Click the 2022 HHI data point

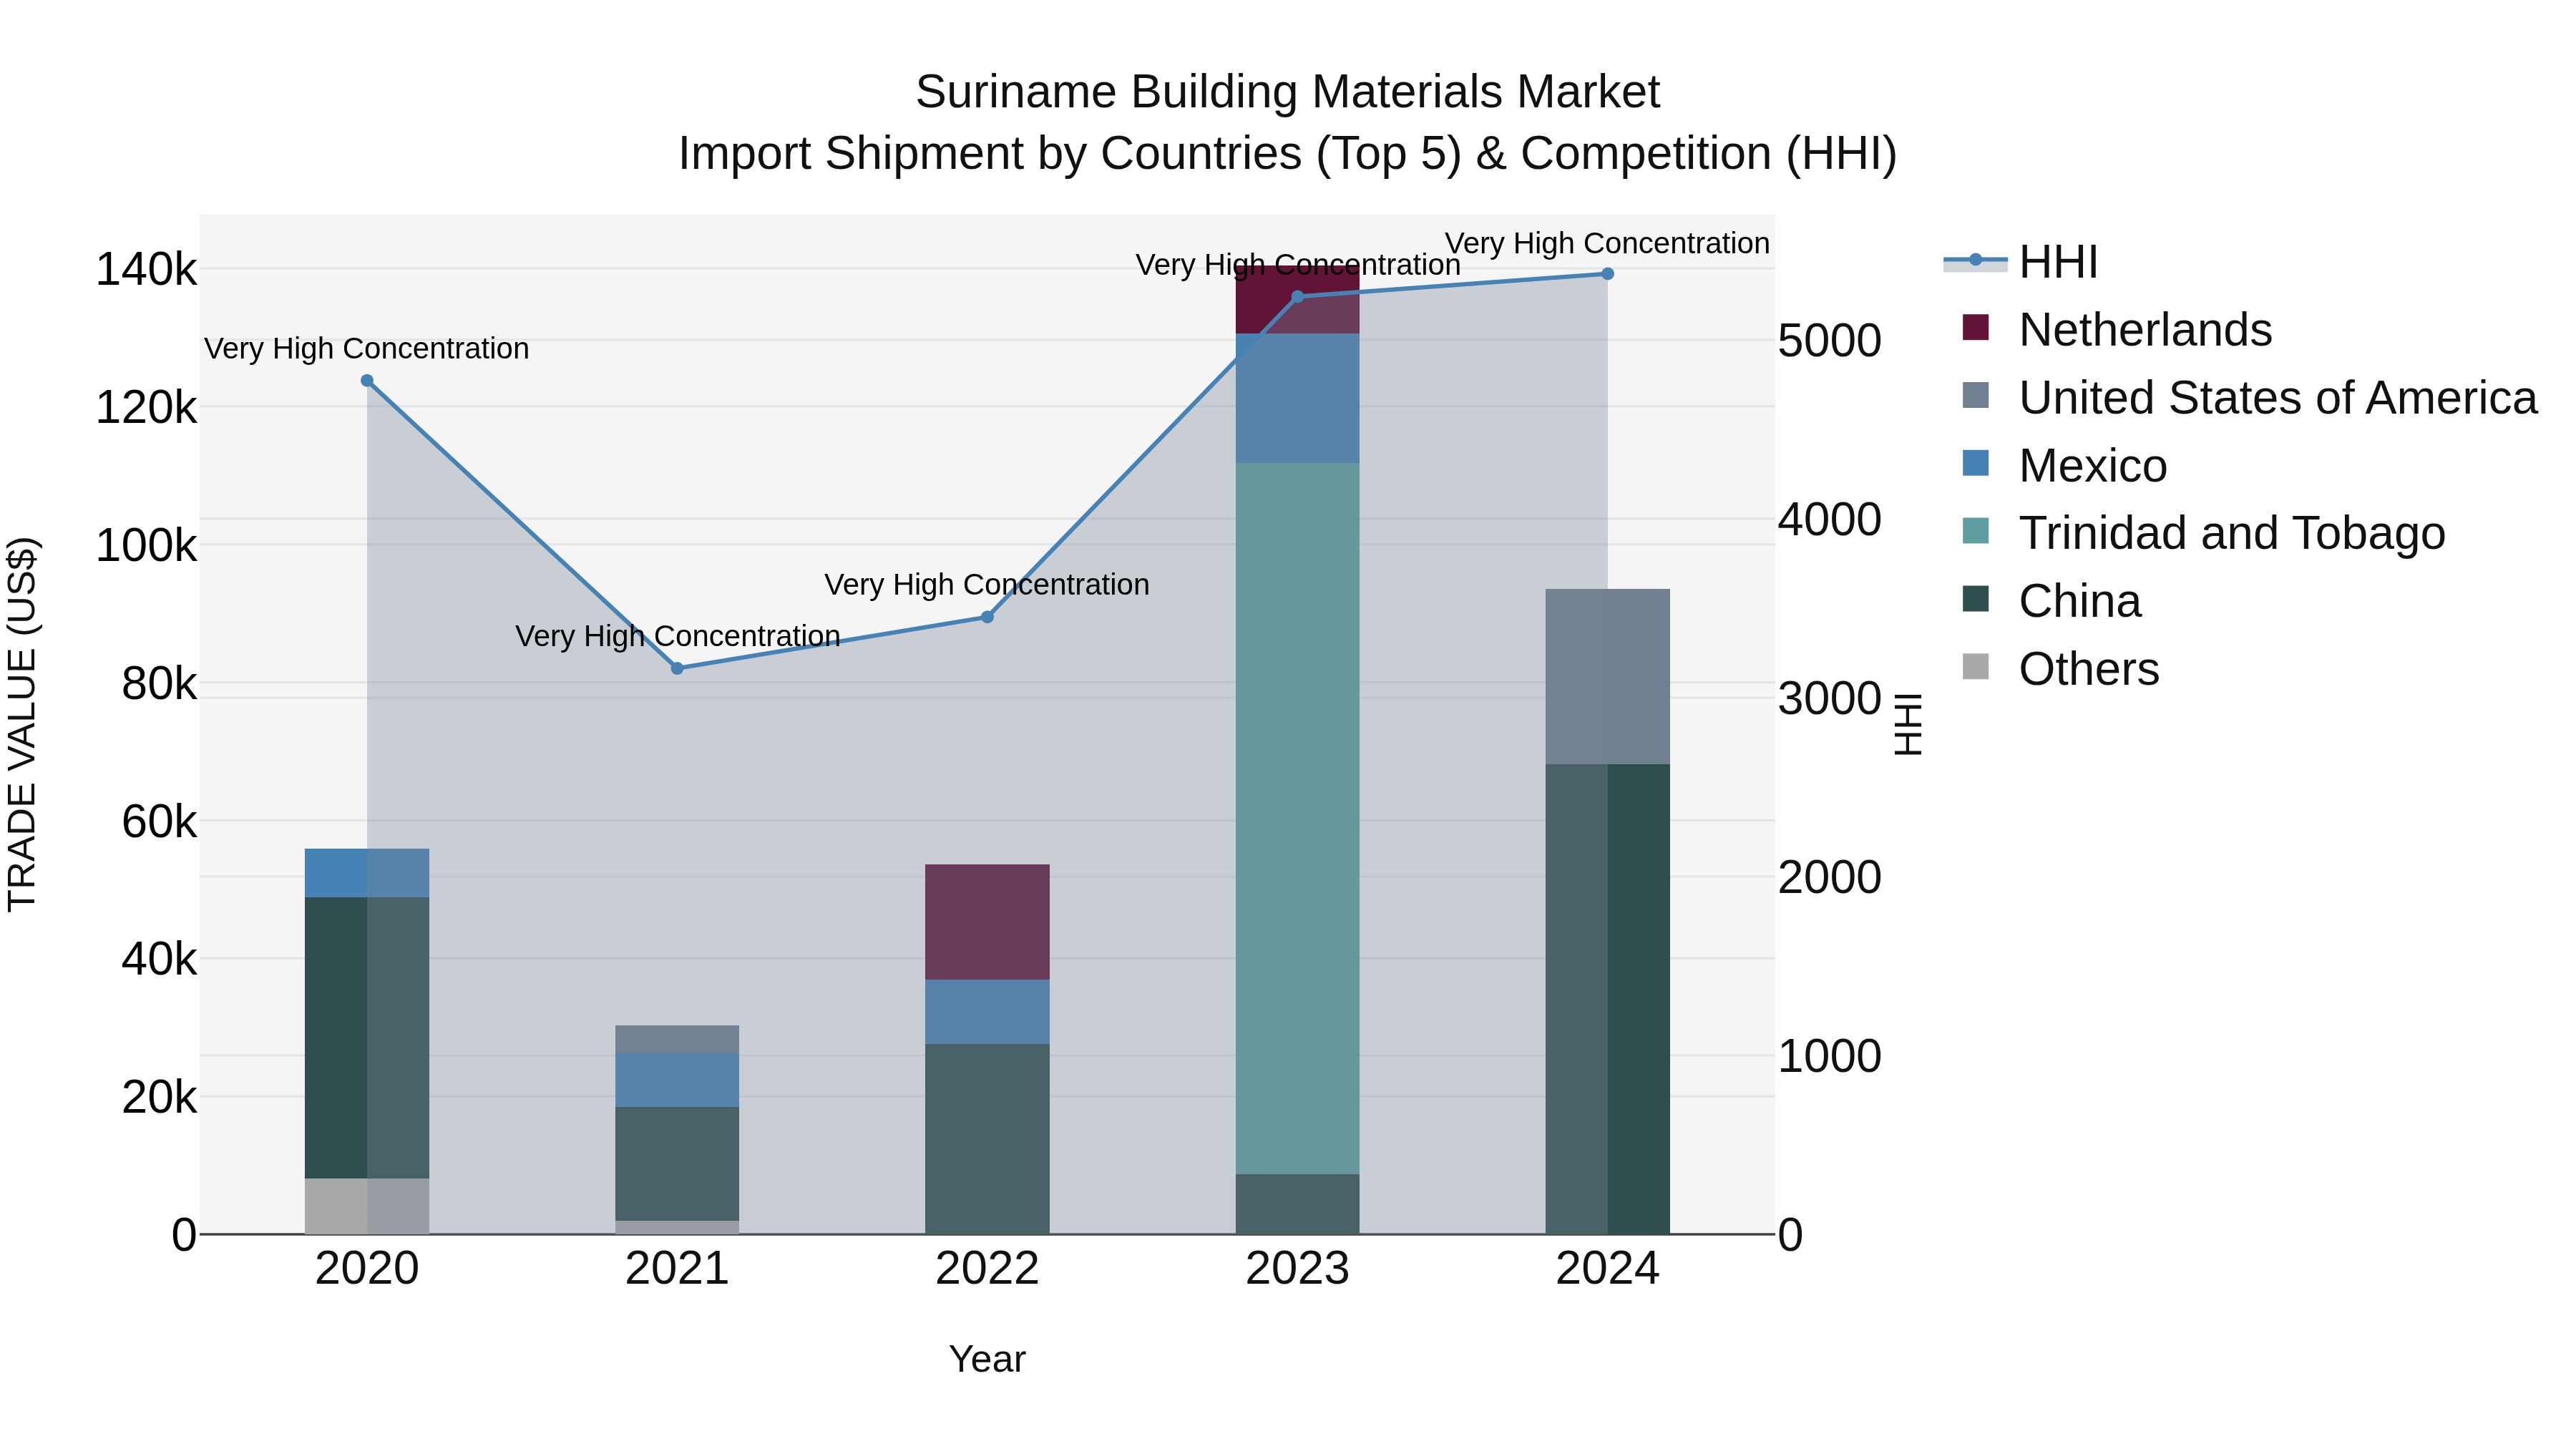click(x=987, y=617)
